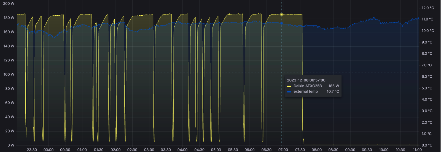The height and width of the screenshot is (152, 441).
Task: Click the 'Daikin ATXC25B' series name in tooltip
Action: pyautogui.click(x=308, y=86)
